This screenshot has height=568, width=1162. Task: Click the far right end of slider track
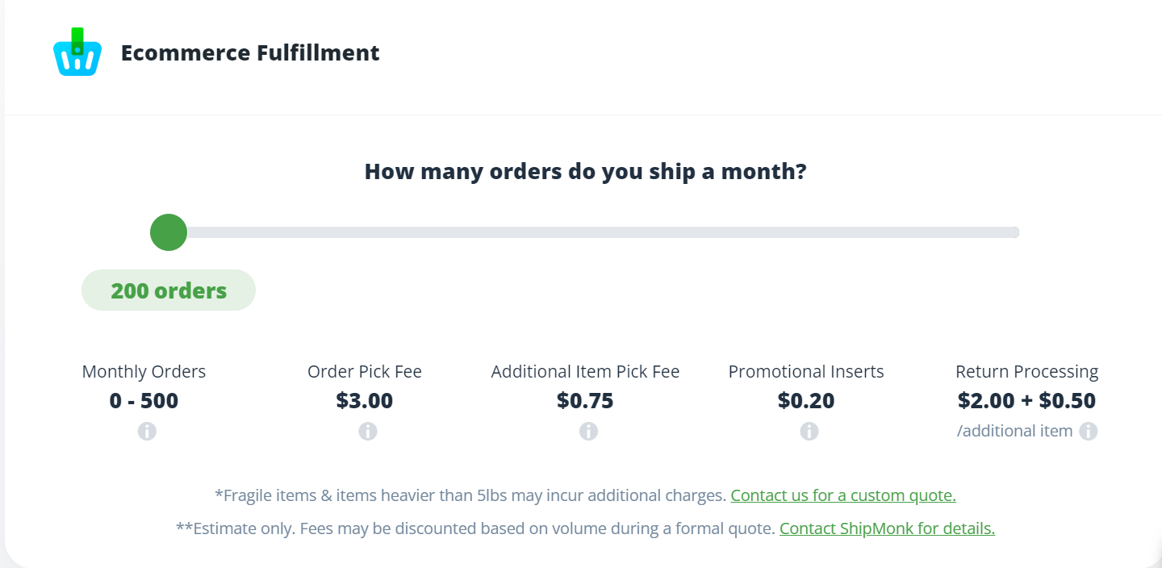point(1015,232)
